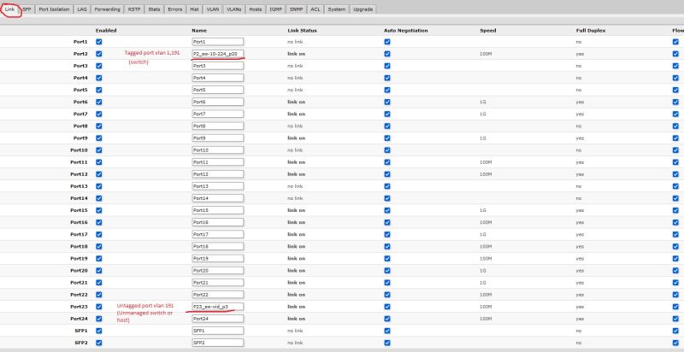Toggle Enabled checkbox for Port10
Viewport: 684px width, 352px height.
click(x=99, y=150)
